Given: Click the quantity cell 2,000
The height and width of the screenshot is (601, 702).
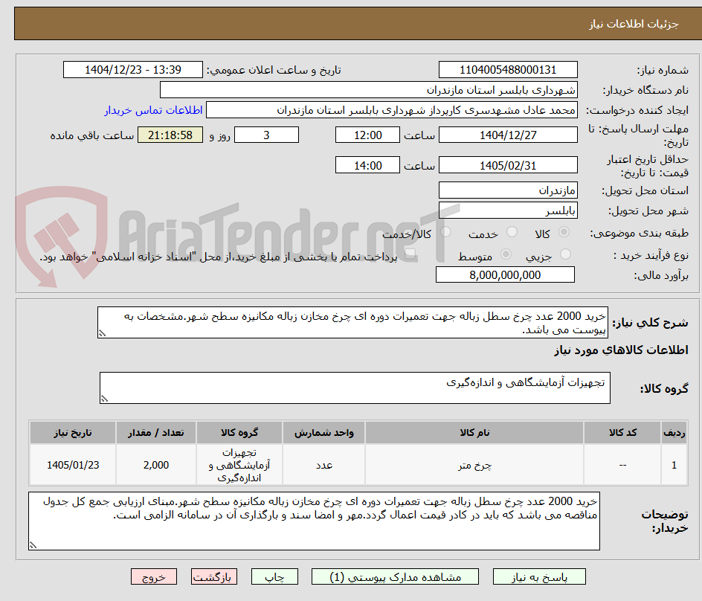Looking at the screenshot, I should (x=156, y=465).
